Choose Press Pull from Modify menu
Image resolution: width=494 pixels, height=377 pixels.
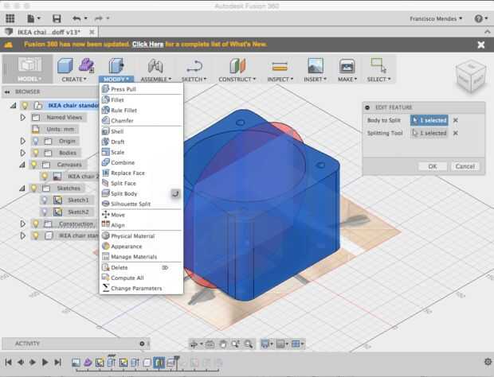tap(141, 89)
